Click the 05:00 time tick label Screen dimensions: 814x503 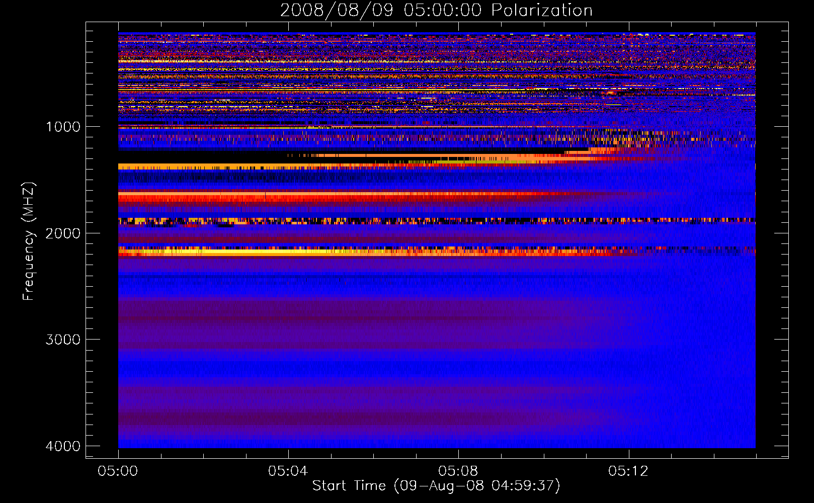(118, 471)
